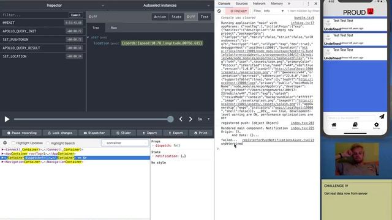This screenshot has width=392, height=220.
Task: Open React DevTools settings gear
Action: 5,143
